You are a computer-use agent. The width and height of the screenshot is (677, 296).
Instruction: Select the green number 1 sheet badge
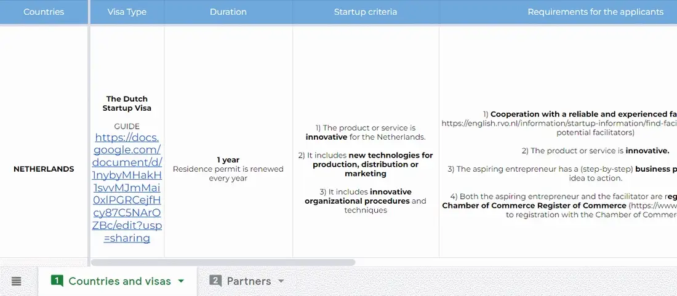57,281
